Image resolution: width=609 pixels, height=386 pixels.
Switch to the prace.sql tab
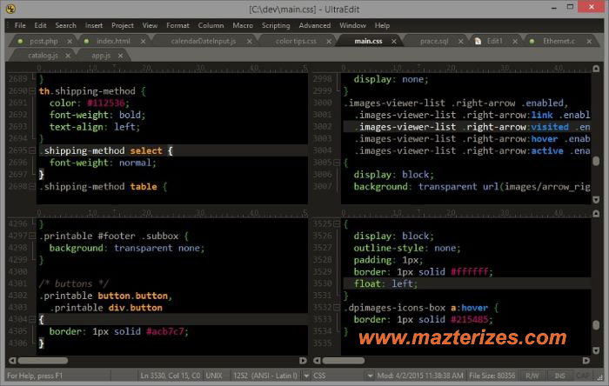(x=434, y=41)
